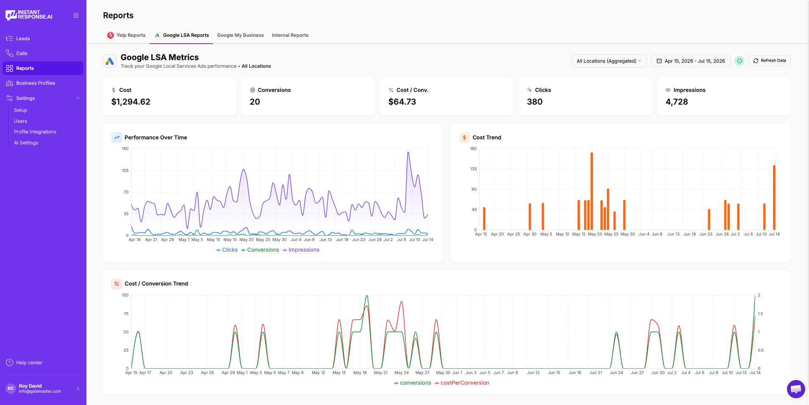
Task: Toggle the Conversions series in legend
Action: click(x=260, y=250)
